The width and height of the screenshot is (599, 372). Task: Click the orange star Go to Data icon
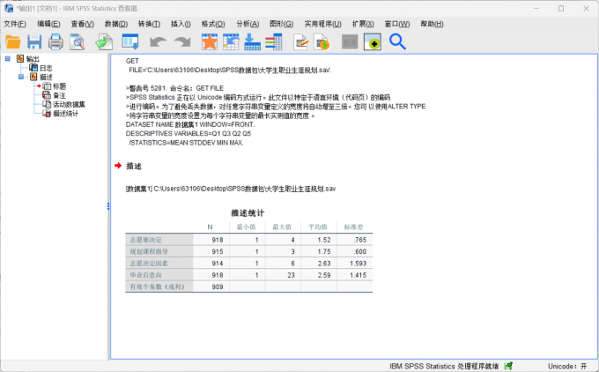210,41
